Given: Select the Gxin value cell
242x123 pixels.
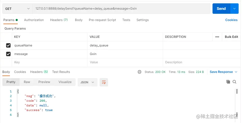Looking at the screenshot, I should tap(125, 54).
